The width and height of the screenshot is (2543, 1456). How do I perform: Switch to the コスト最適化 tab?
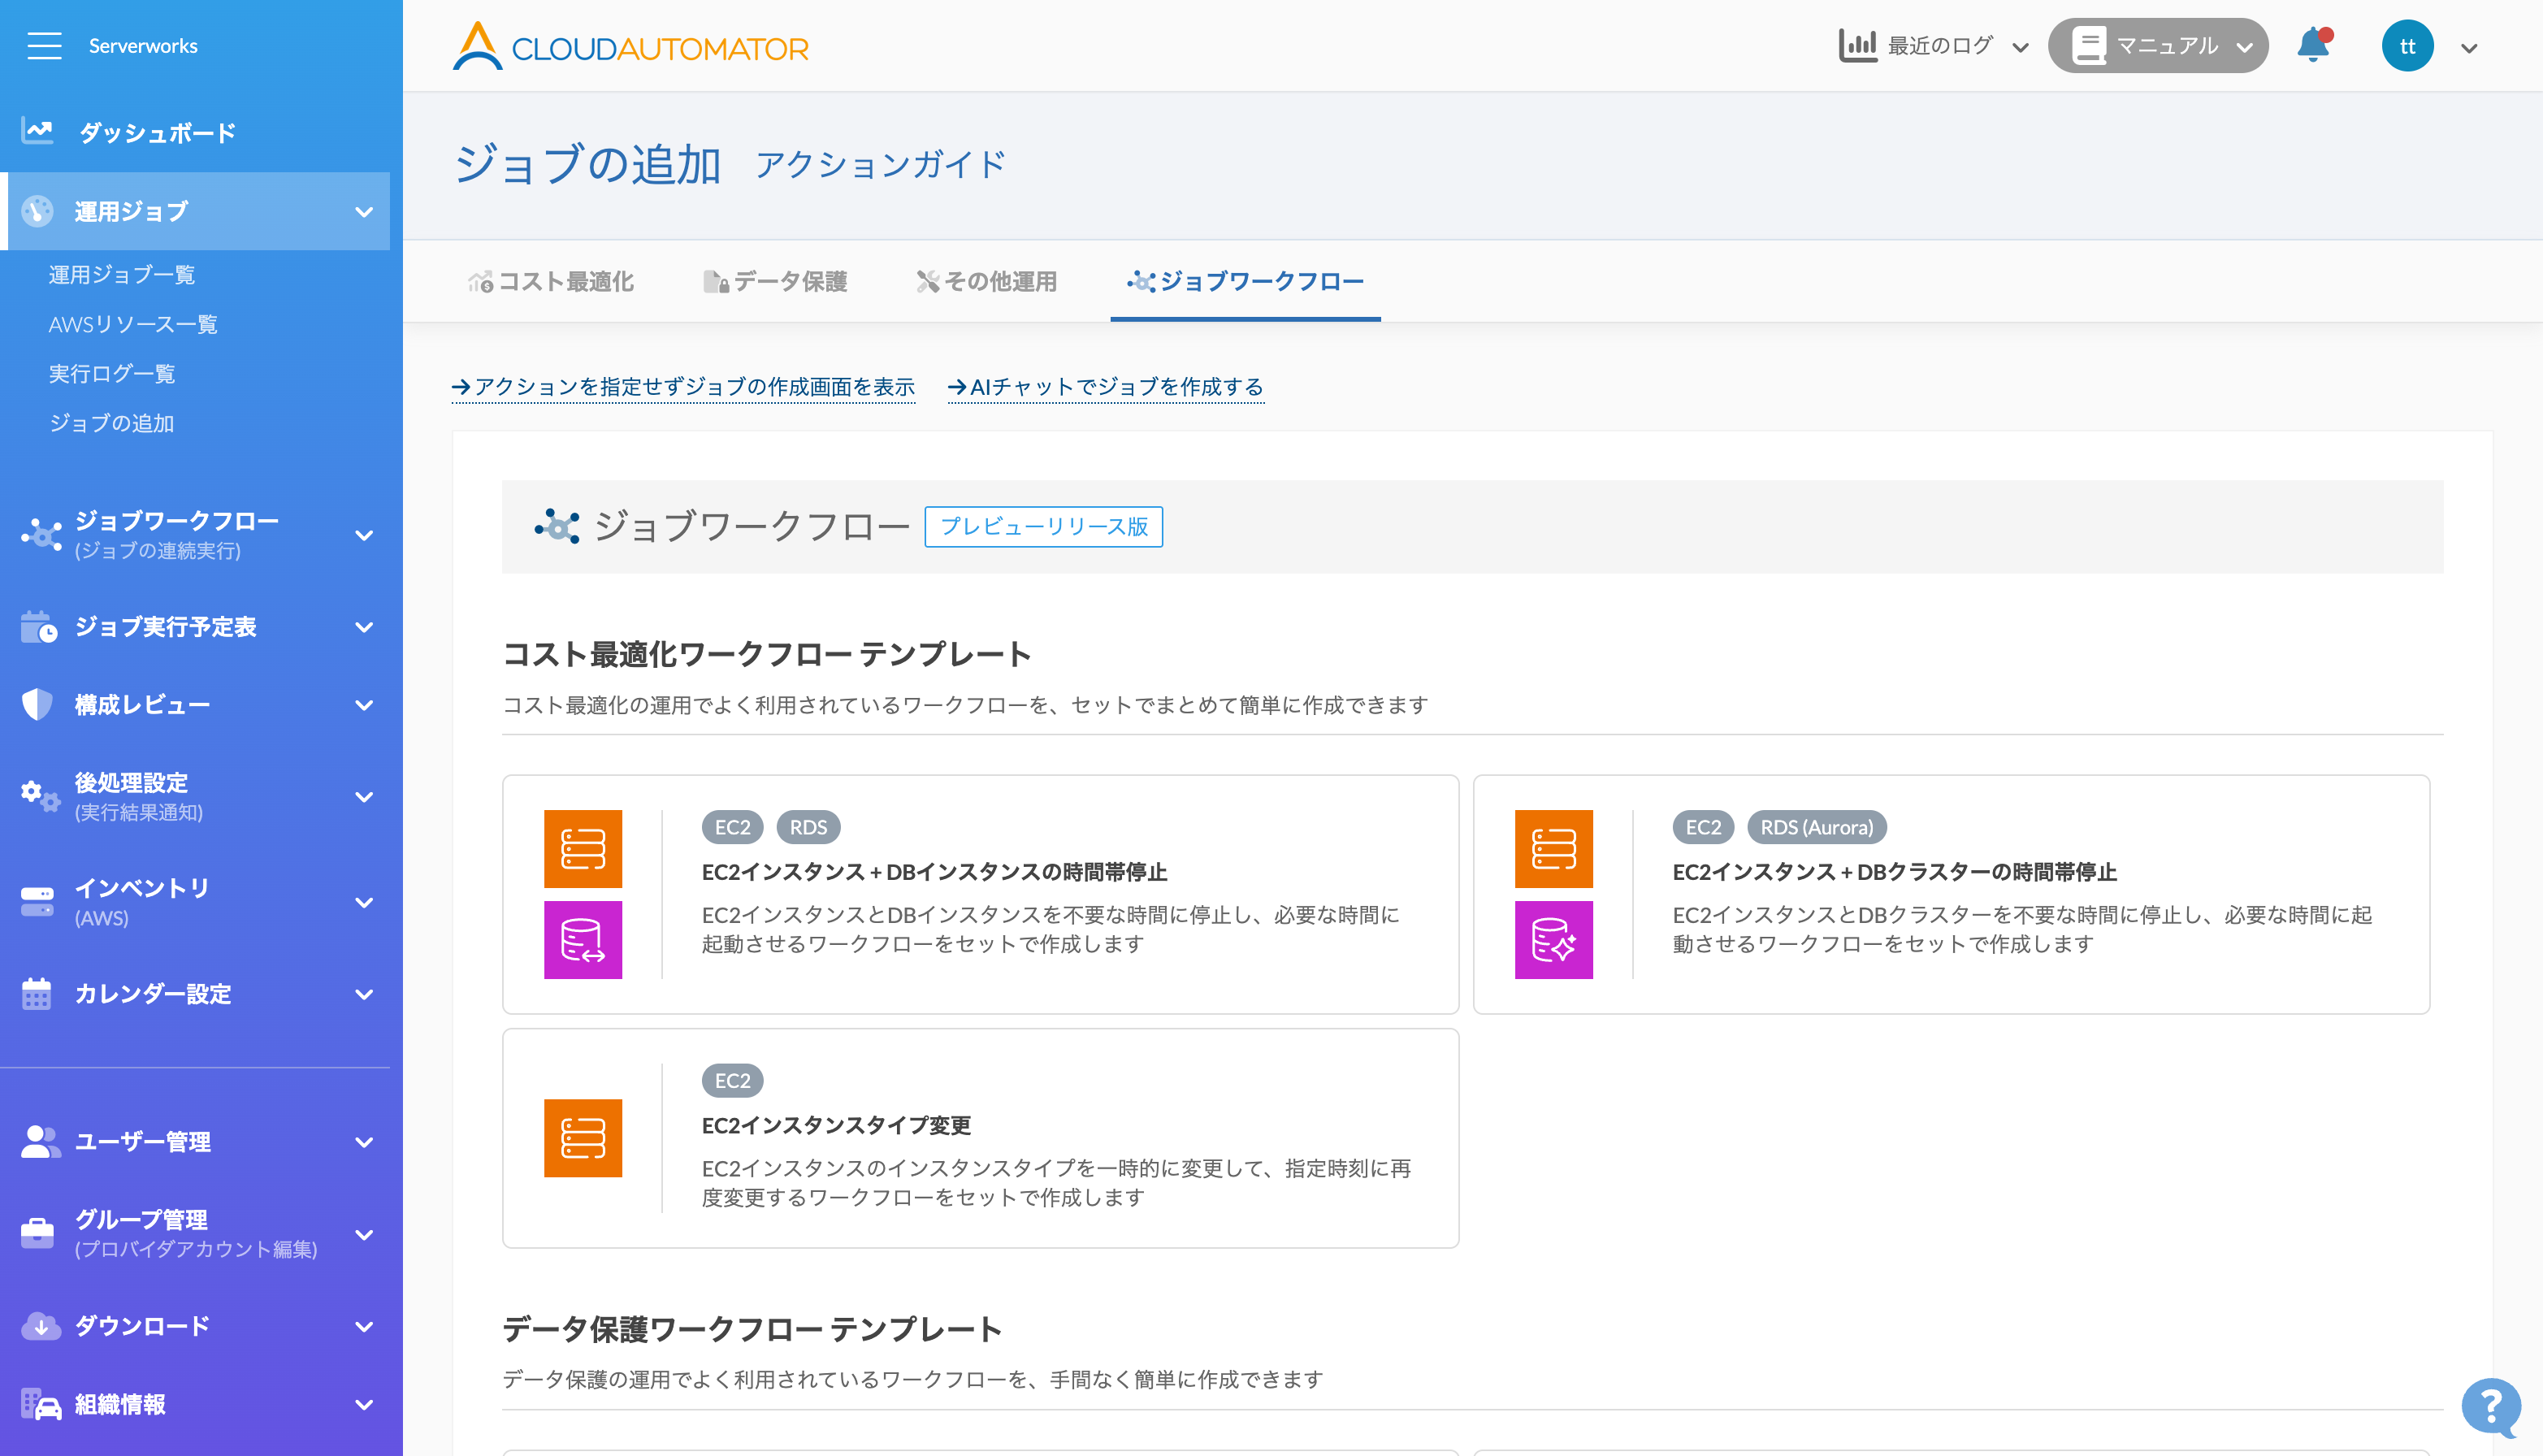coord(550,282)
